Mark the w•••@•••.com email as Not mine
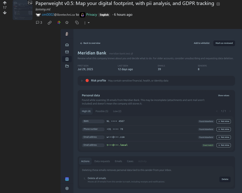This screenshot has height=193, width=242. click(x=224, y=137)
